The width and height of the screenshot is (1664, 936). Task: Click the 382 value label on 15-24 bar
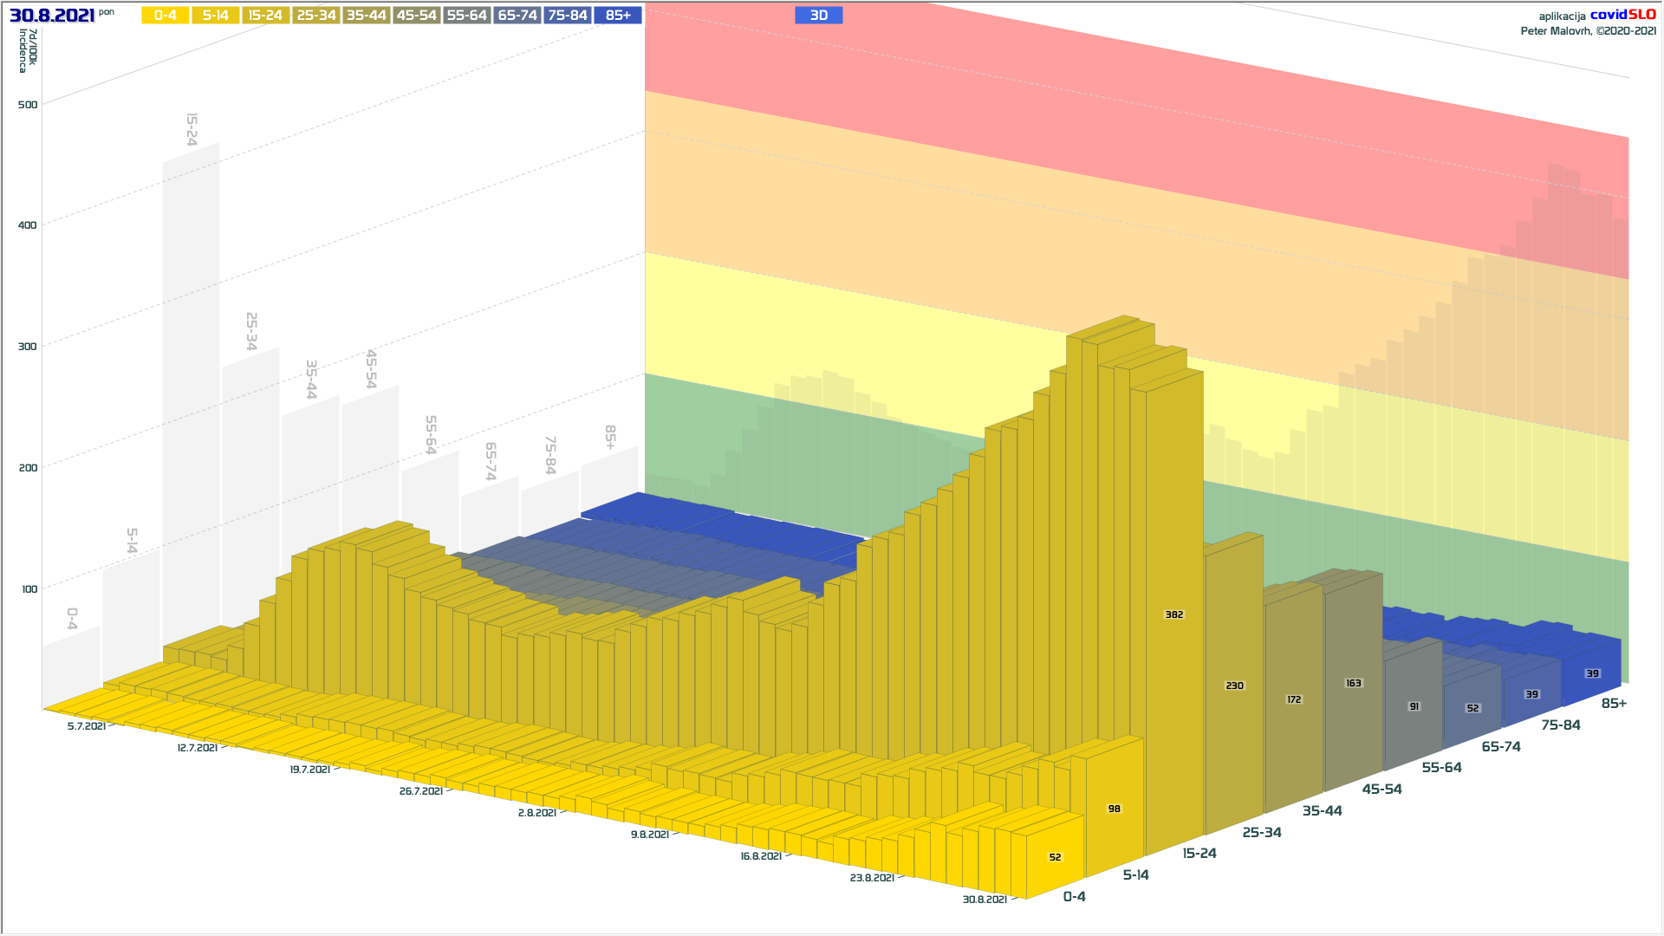tap(1173, 614)
